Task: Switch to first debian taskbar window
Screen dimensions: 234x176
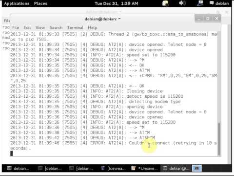Action: click(18, 168)
